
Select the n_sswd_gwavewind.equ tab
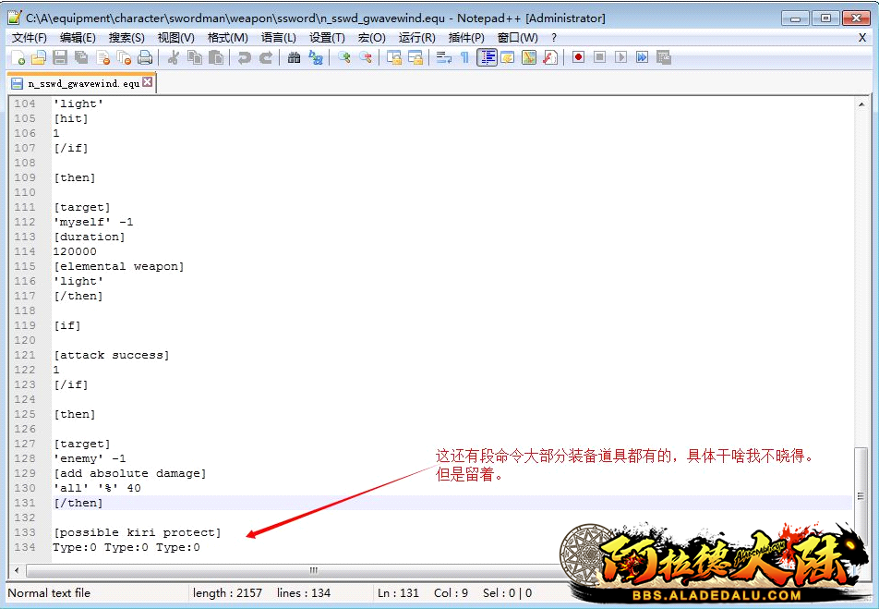[x=83, y=83]
